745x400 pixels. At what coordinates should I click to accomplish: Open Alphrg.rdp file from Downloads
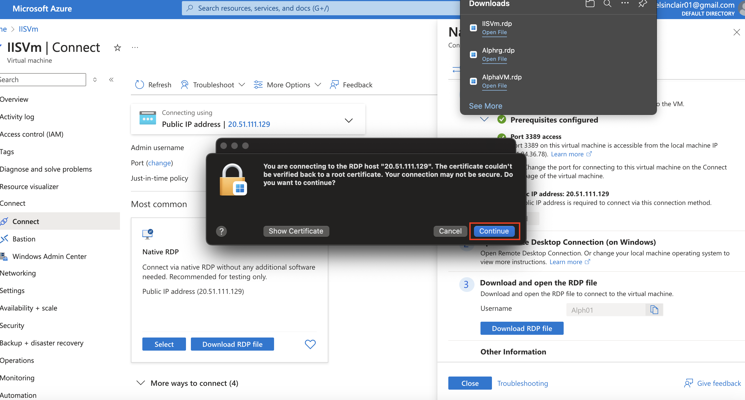(x=494, y=59)
